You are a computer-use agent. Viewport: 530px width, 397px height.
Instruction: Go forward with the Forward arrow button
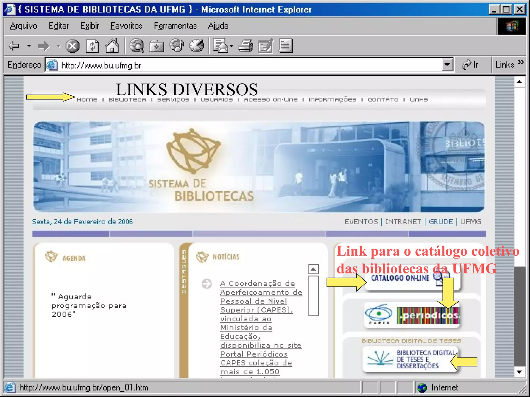(x=44, y=46)
